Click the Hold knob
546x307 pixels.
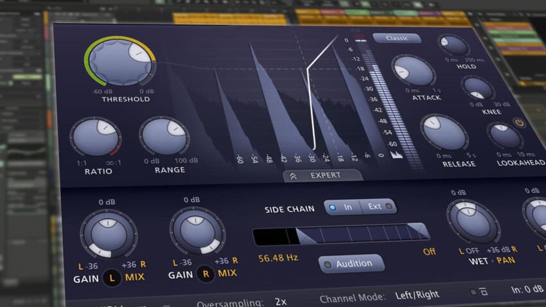coord(454,45)
